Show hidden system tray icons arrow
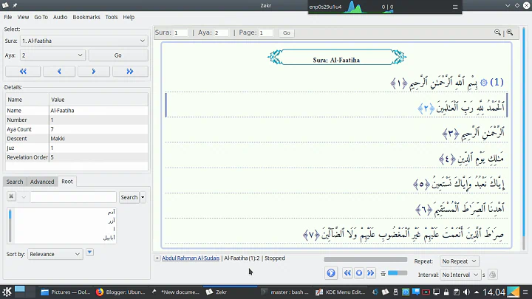Viewport: 532px width, 299px height. pos(477,292)
